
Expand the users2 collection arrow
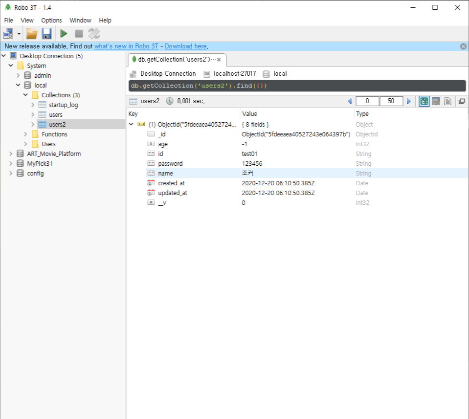(33, 124)
